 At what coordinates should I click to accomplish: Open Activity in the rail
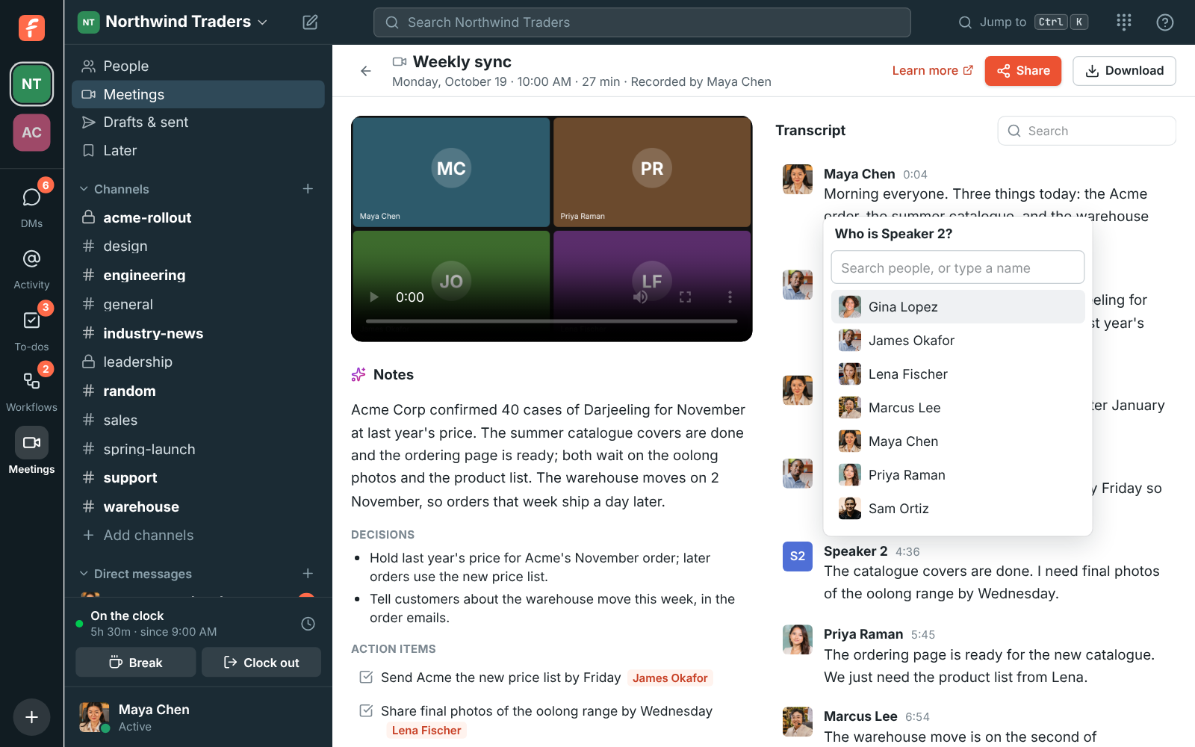coord(31,268)
